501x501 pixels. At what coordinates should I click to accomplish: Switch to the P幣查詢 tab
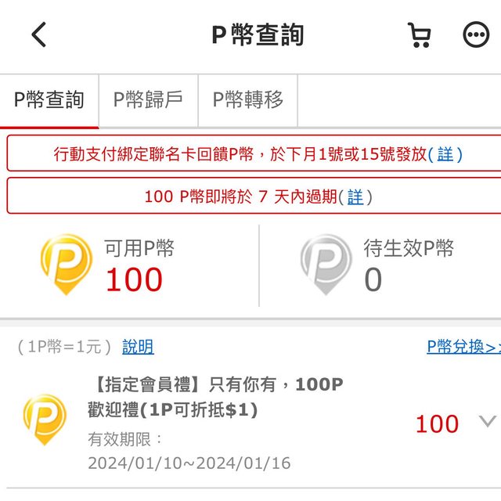coord(49,100)
